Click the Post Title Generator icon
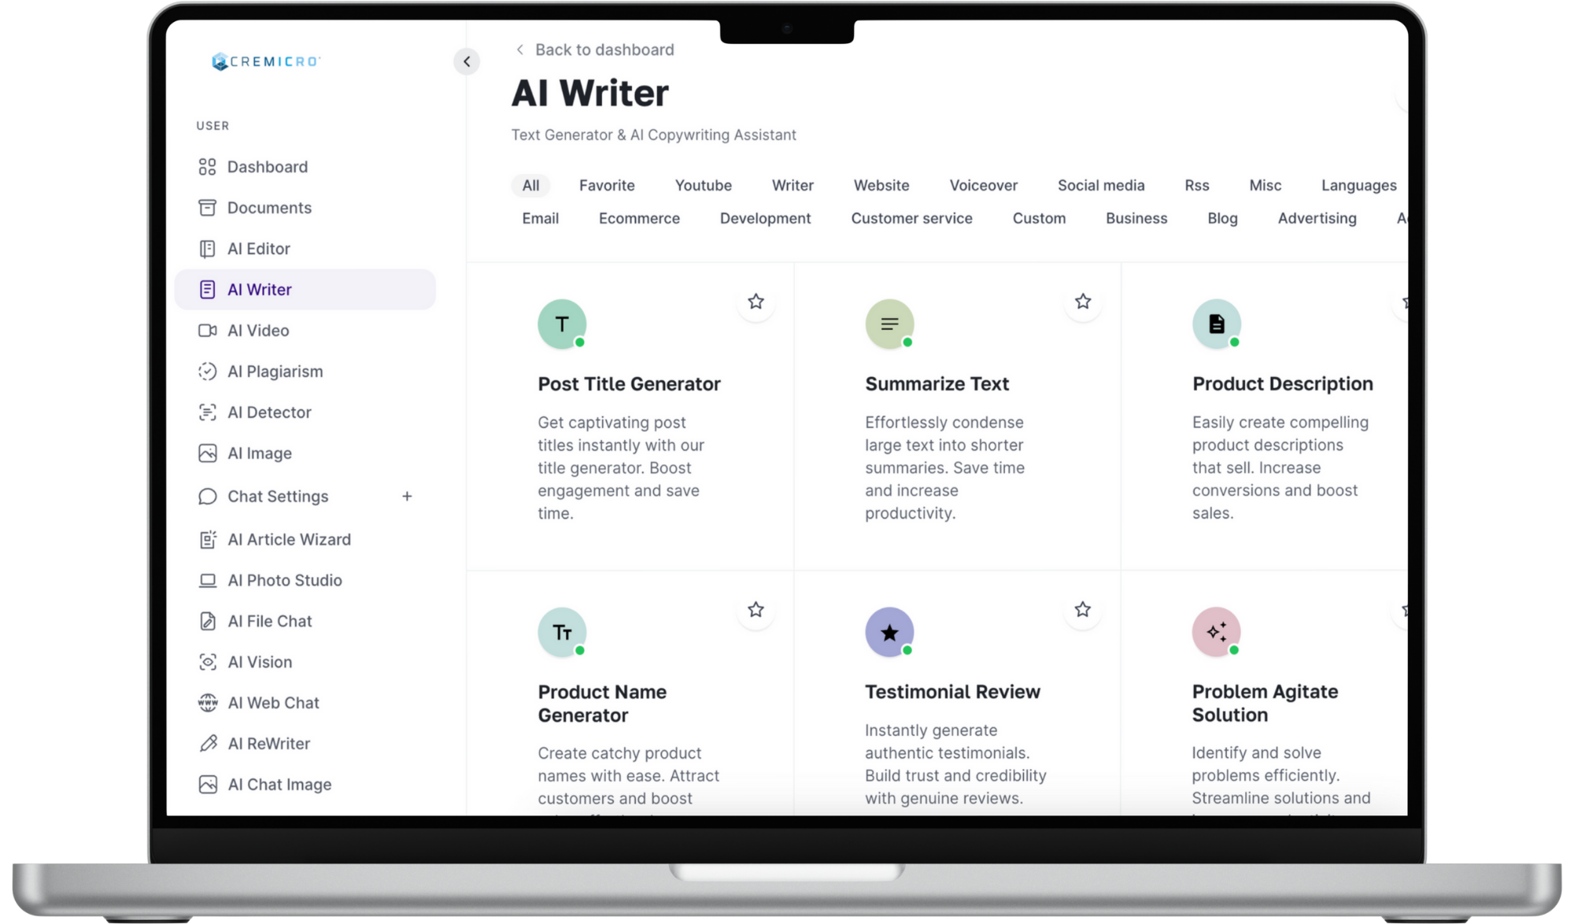 (x=561, y=323)
